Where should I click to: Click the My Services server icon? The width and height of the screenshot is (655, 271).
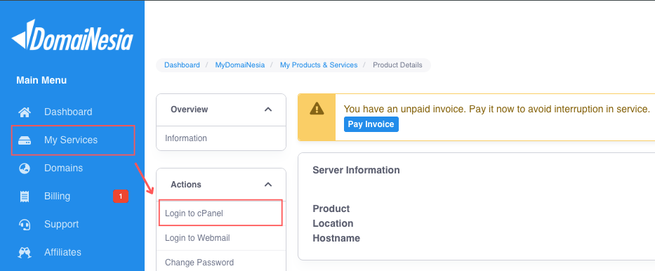pos(25,140)
